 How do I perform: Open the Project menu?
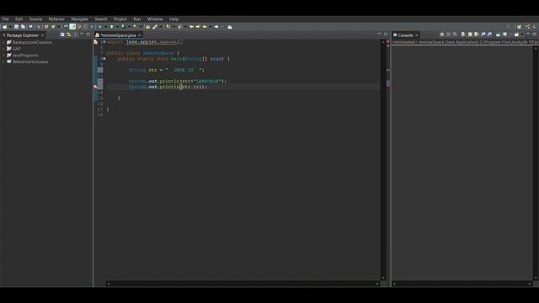(x=120, y=19)
